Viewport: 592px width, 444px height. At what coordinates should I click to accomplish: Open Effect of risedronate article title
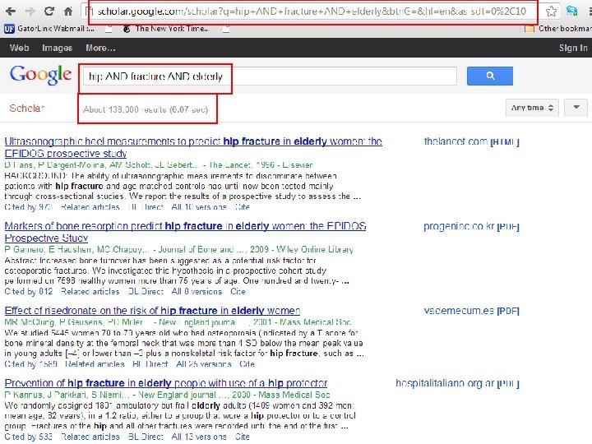153,311
